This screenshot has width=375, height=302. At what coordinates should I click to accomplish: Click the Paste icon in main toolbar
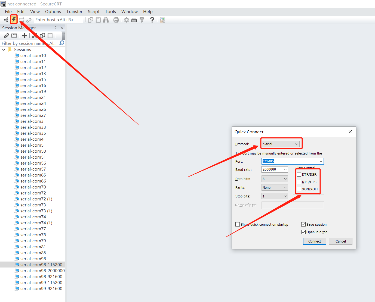[98, 20]
